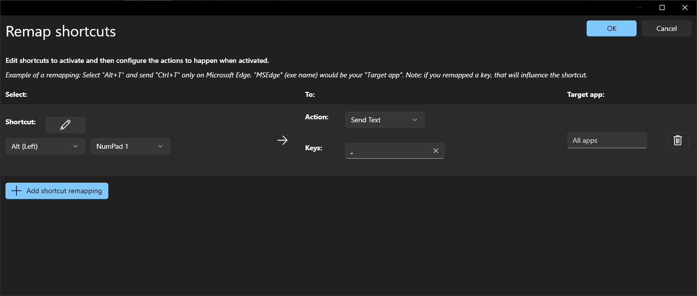Delete the remapping using trash icon
Screen dimensions: 697x296
[678, 140]
